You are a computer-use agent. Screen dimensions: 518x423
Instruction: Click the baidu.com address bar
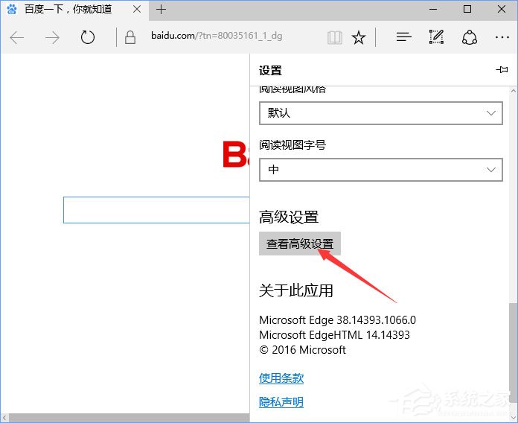pos(223,37)
